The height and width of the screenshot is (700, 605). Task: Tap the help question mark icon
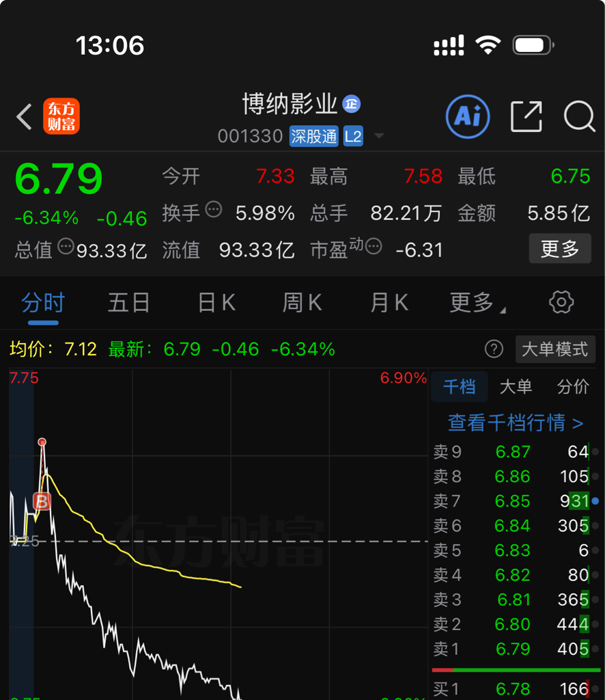tap(494, 349)
